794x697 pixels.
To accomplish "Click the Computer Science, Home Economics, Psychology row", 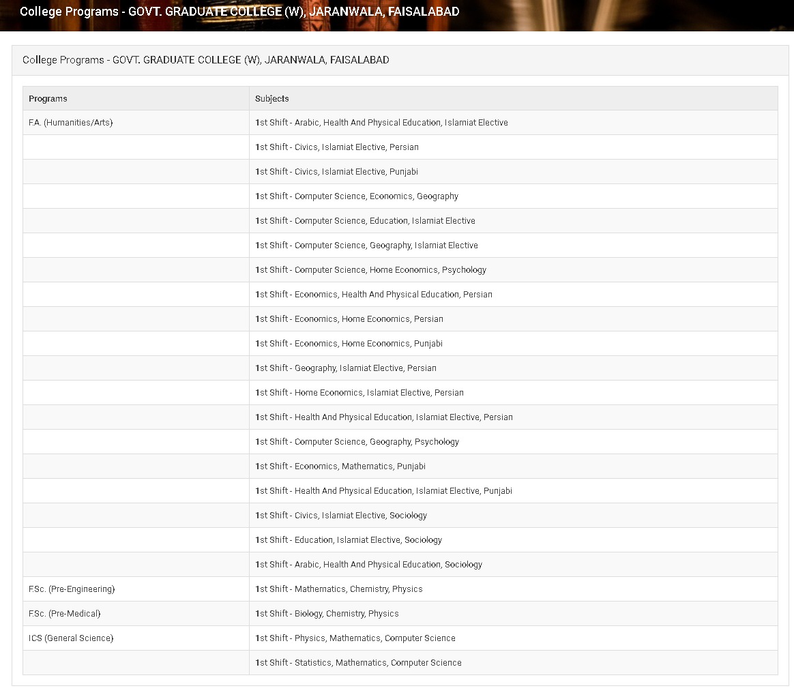I will (371, 270).
